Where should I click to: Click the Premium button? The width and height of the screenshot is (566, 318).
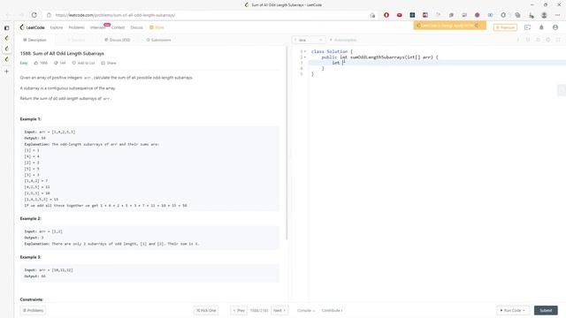(x=505, y=27)
